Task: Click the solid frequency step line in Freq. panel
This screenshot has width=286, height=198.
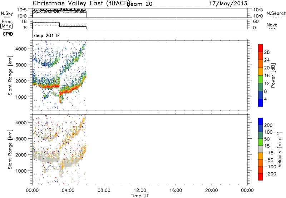Action: (59, 25)
